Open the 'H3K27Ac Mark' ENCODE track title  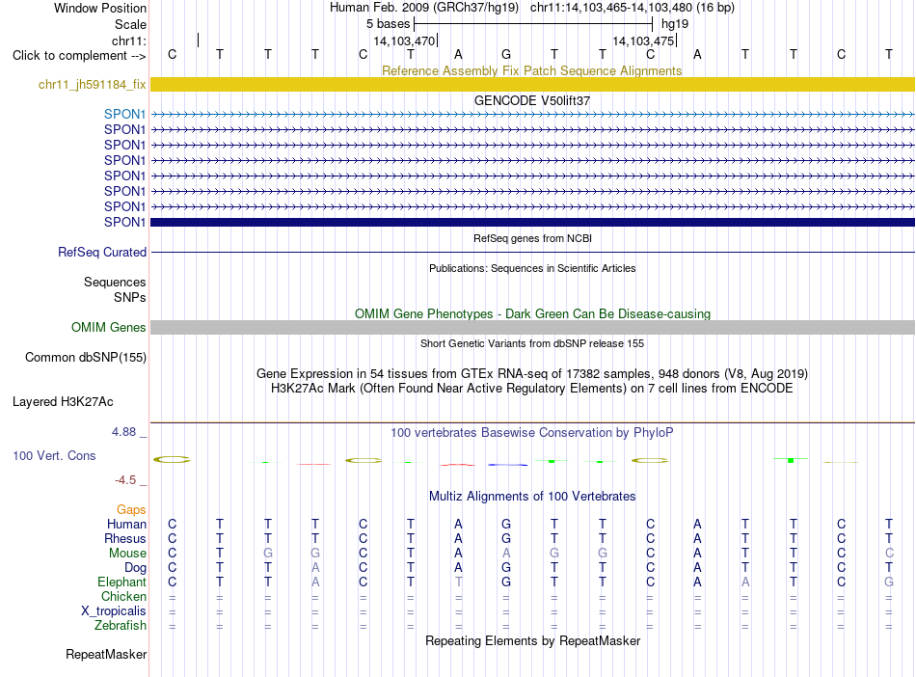[532, 389]
